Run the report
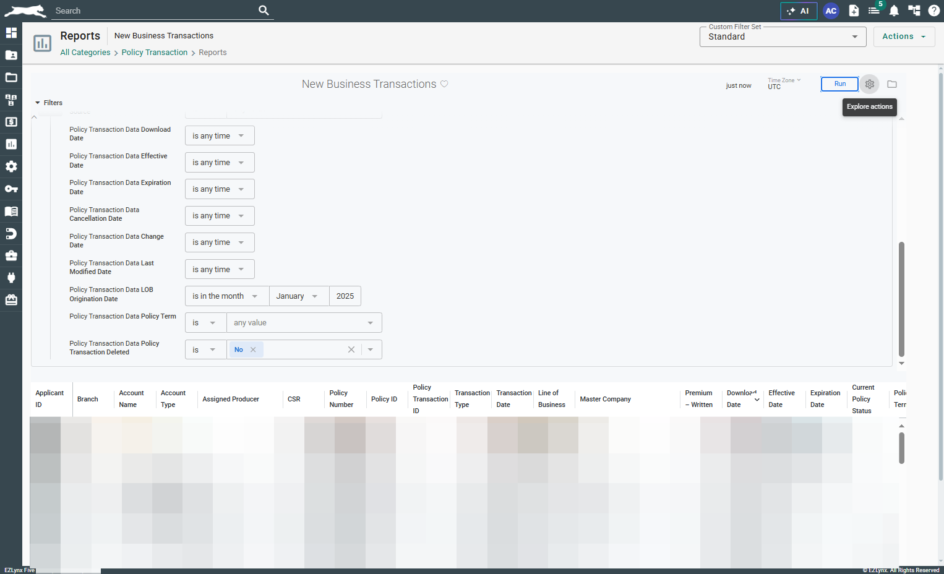 pyautogui.click(x=839, y=84)
